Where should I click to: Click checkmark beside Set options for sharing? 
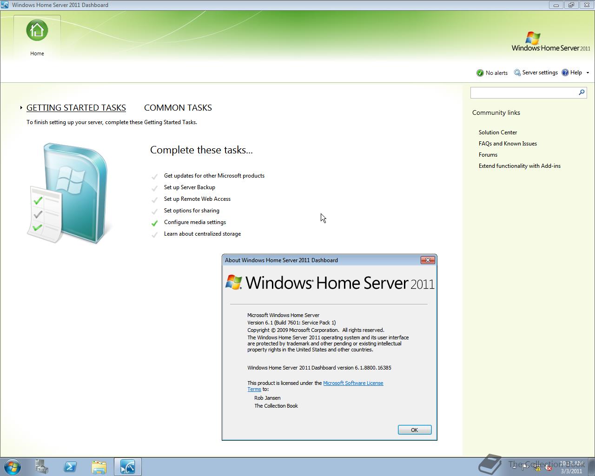[155, 211]
